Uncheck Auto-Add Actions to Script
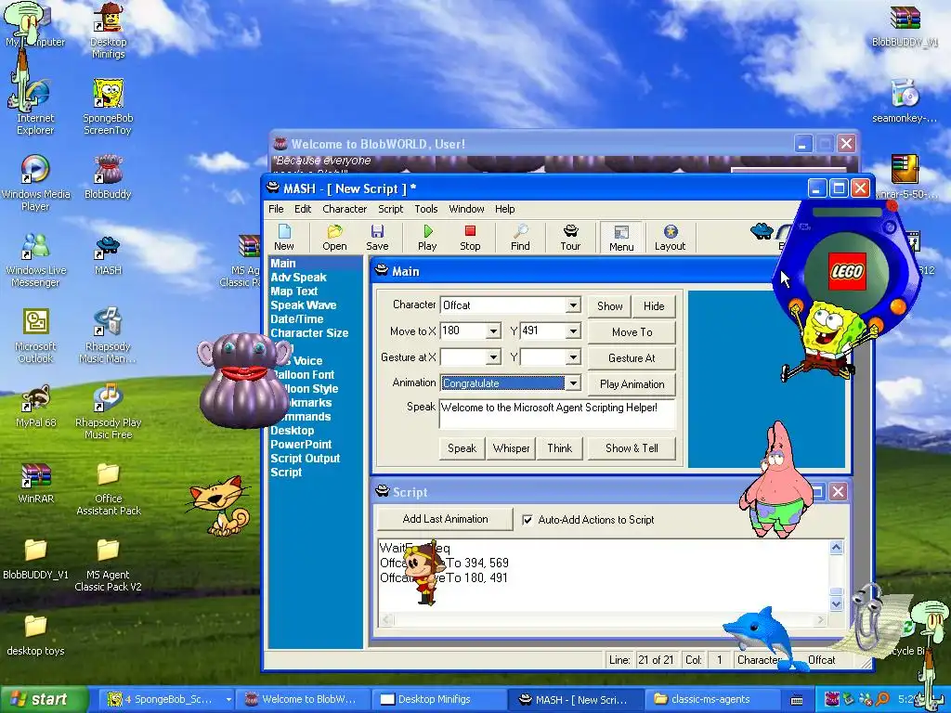The height and width of the screenshot is (713, 951). point(528,520)
